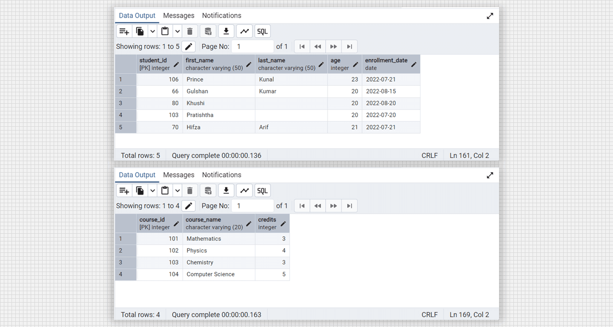Go to last page in top panel
The height and width of the screenshot is (327, 613).
[349, 46]
